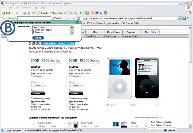Click the Next button in the dialog
Image resolution: width=193 pixels, height=133 pixels.
[38, 38]
